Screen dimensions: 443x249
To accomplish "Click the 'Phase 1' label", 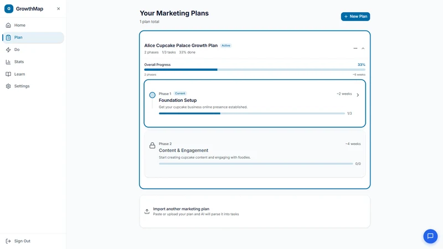I will click(165, 94).
